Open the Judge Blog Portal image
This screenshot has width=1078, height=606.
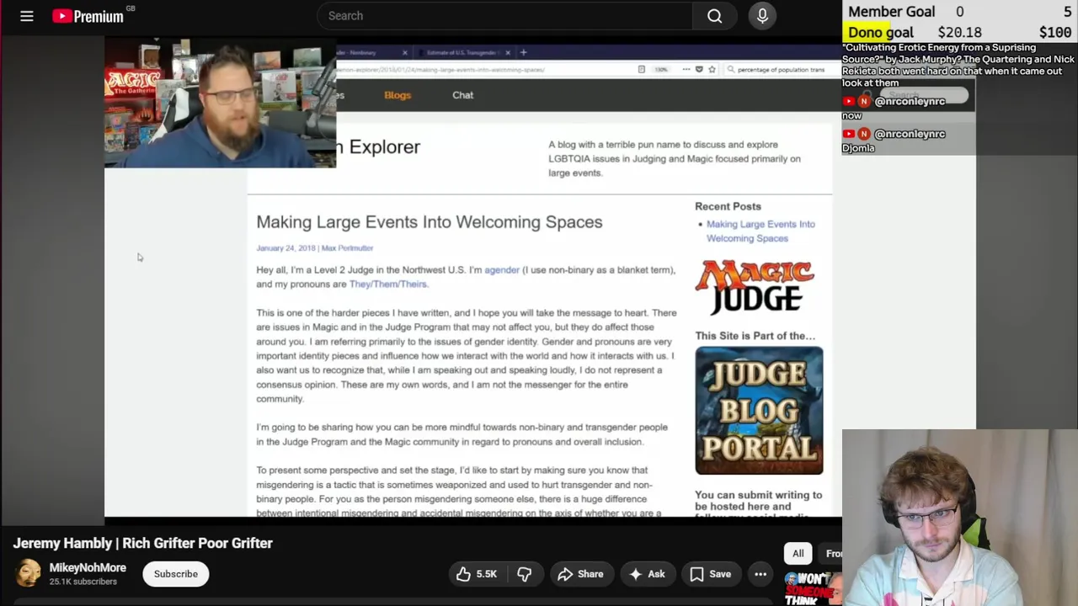point(759,411)
